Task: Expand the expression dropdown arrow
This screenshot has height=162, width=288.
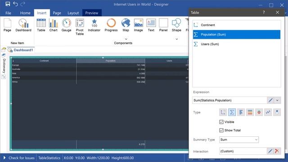Action: (x=277, y=100)
